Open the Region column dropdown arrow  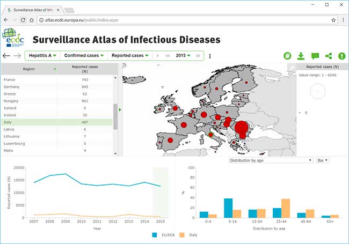[x=55, y=69]
